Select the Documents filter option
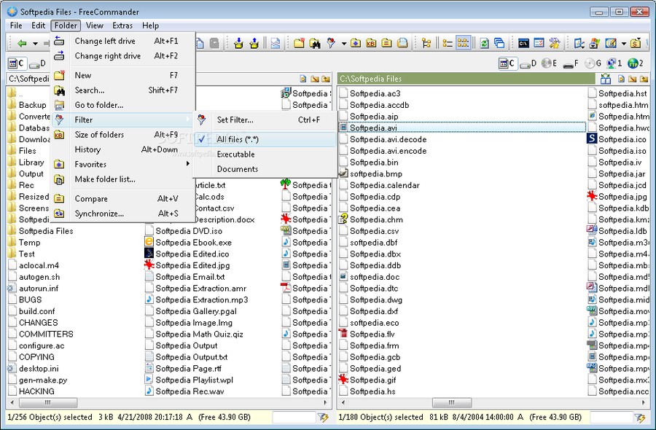 point(265,169)
